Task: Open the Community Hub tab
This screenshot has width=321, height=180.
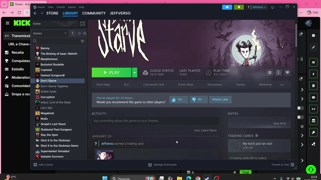Action: 153,84
